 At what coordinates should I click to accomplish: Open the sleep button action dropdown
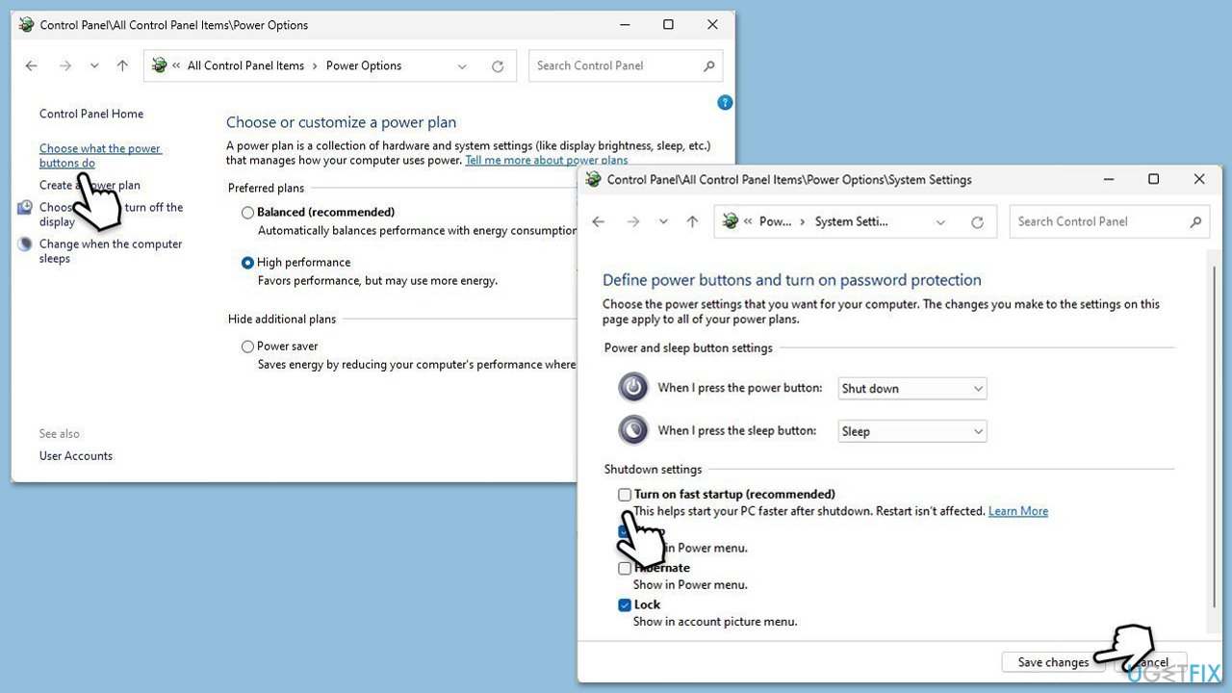[x=911, y=431]
